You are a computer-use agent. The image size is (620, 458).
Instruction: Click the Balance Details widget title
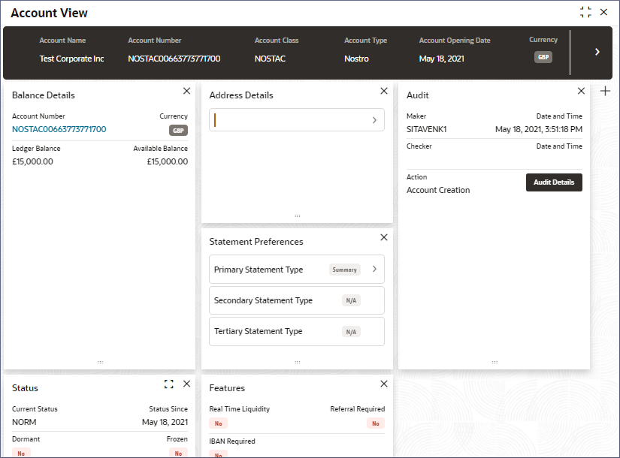pyautogui.click(x=44, y=95)
